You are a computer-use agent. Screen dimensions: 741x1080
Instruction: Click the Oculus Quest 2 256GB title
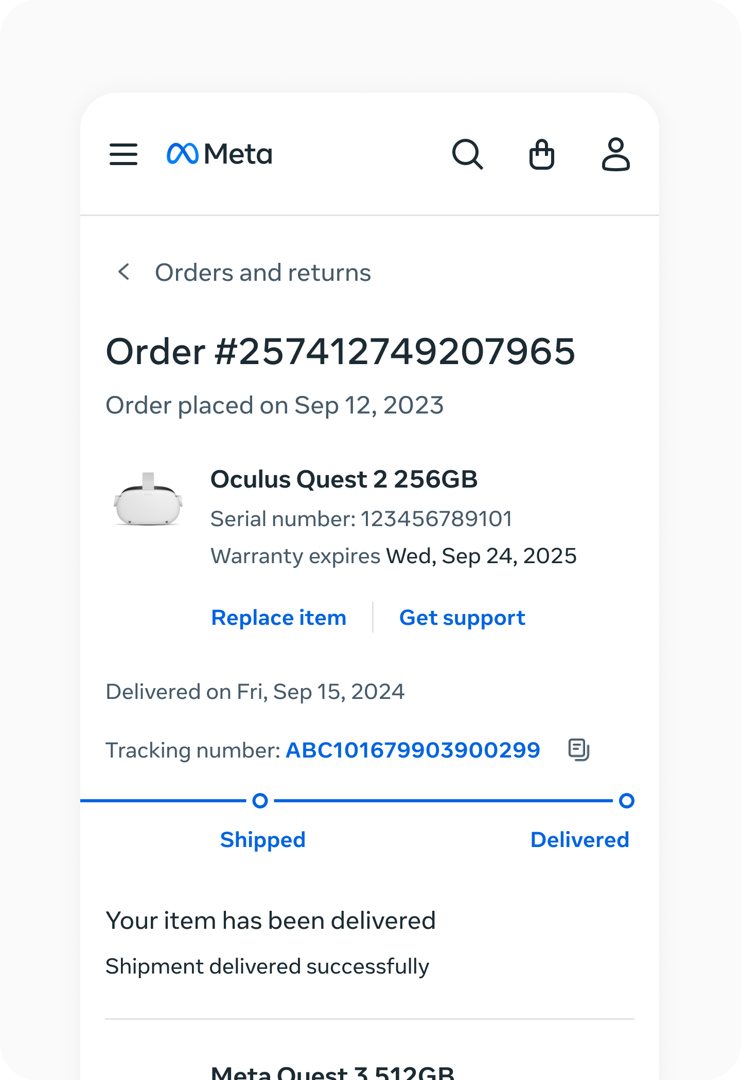[x=344, y=479]
